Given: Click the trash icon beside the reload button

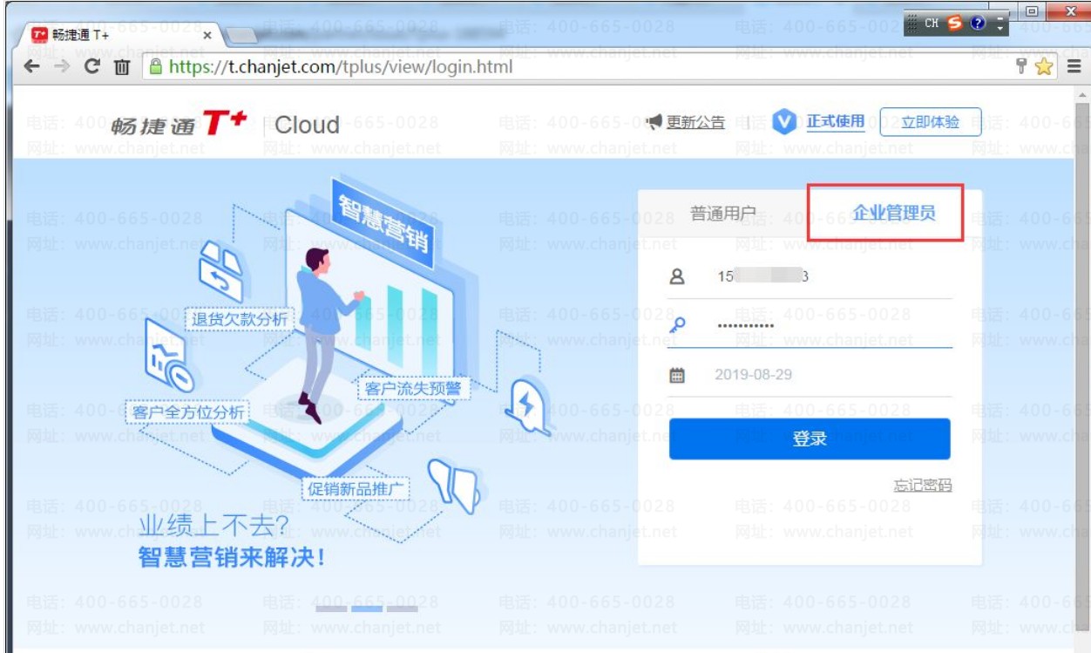Looking at the screenshot, I should 123,67.
